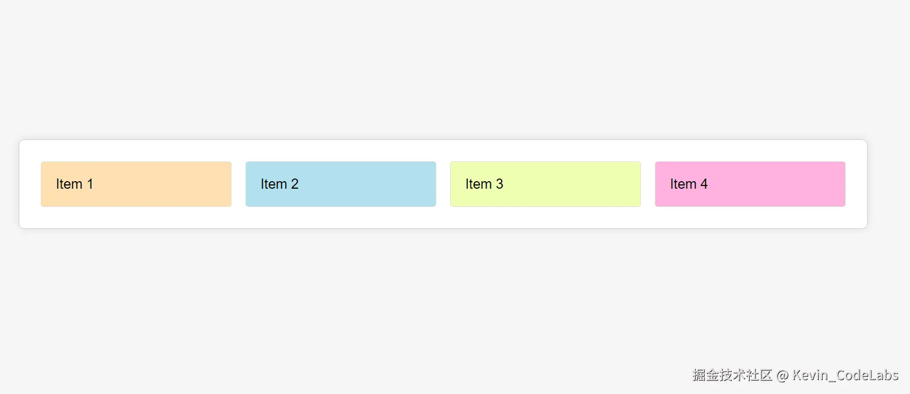Click the "Item 2" text label

pyautogui.click(x=279, y=184)
